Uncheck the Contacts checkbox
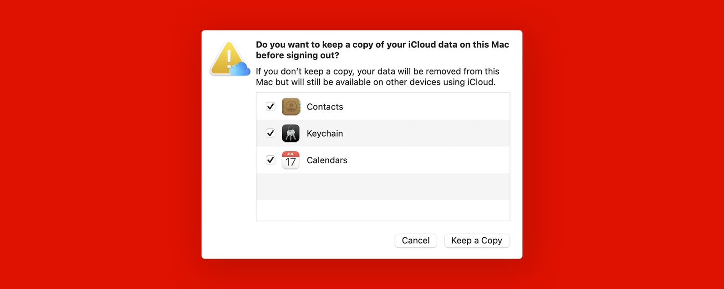Viewport: 724px width, 289px height. tap(270, 107)
